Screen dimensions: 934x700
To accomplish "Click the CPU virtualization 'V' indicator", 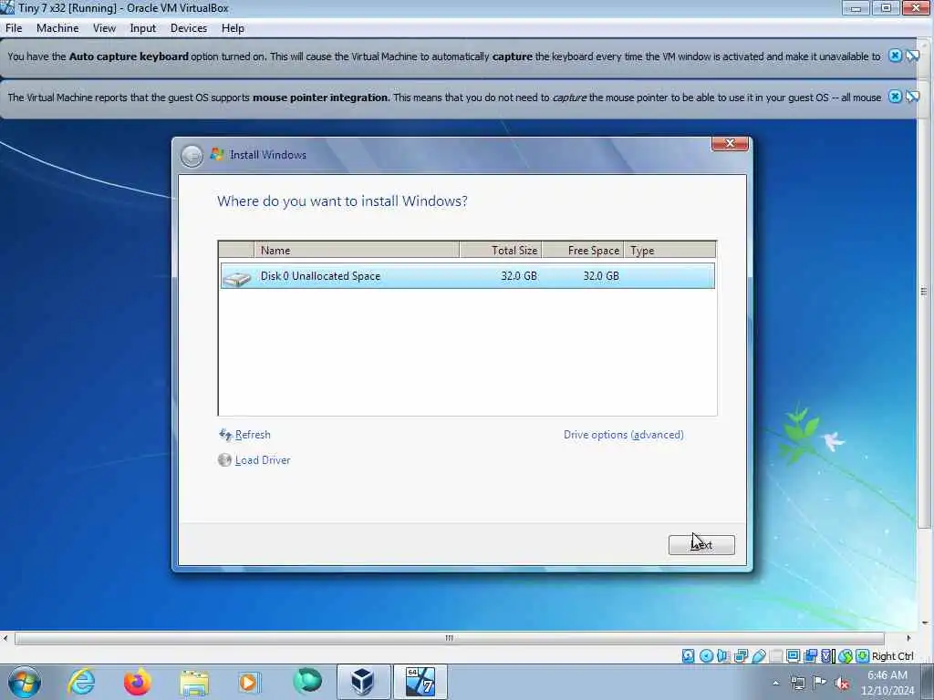I will 826,656.
